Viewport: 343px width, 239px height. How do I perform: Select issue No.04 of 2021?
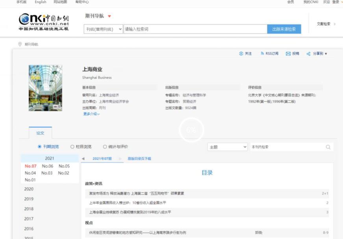pyautogui.click(x=30, y=173)
